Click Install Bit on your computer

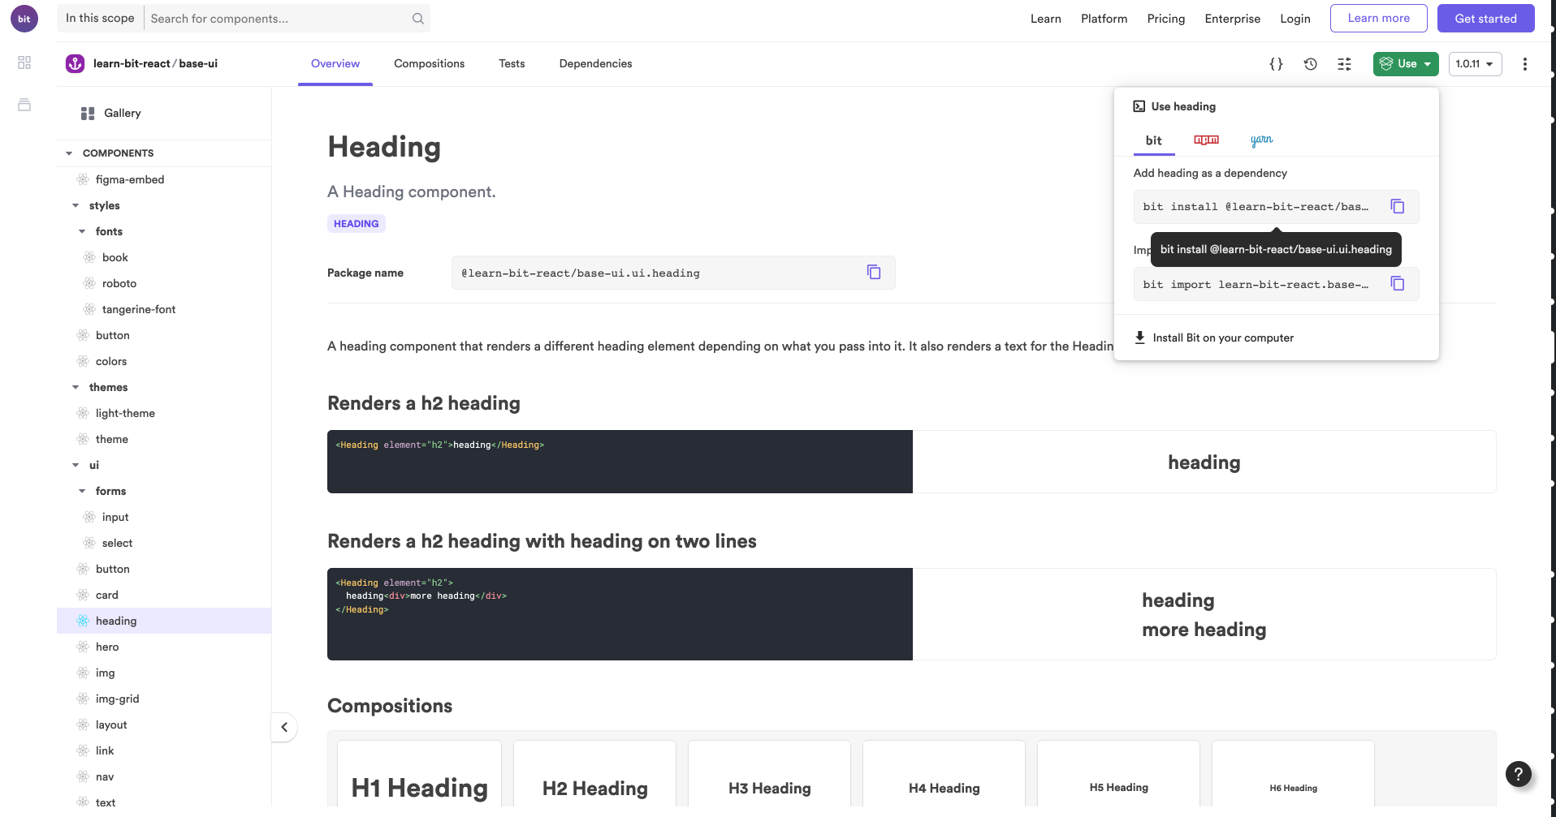(1223, 338)
